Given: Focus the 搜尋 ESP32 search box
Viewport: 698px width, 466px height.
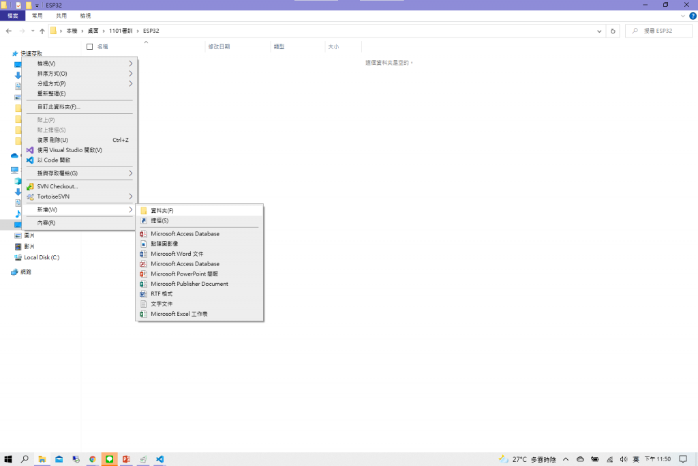Looking at the screenshot, I should coord(659,31).
